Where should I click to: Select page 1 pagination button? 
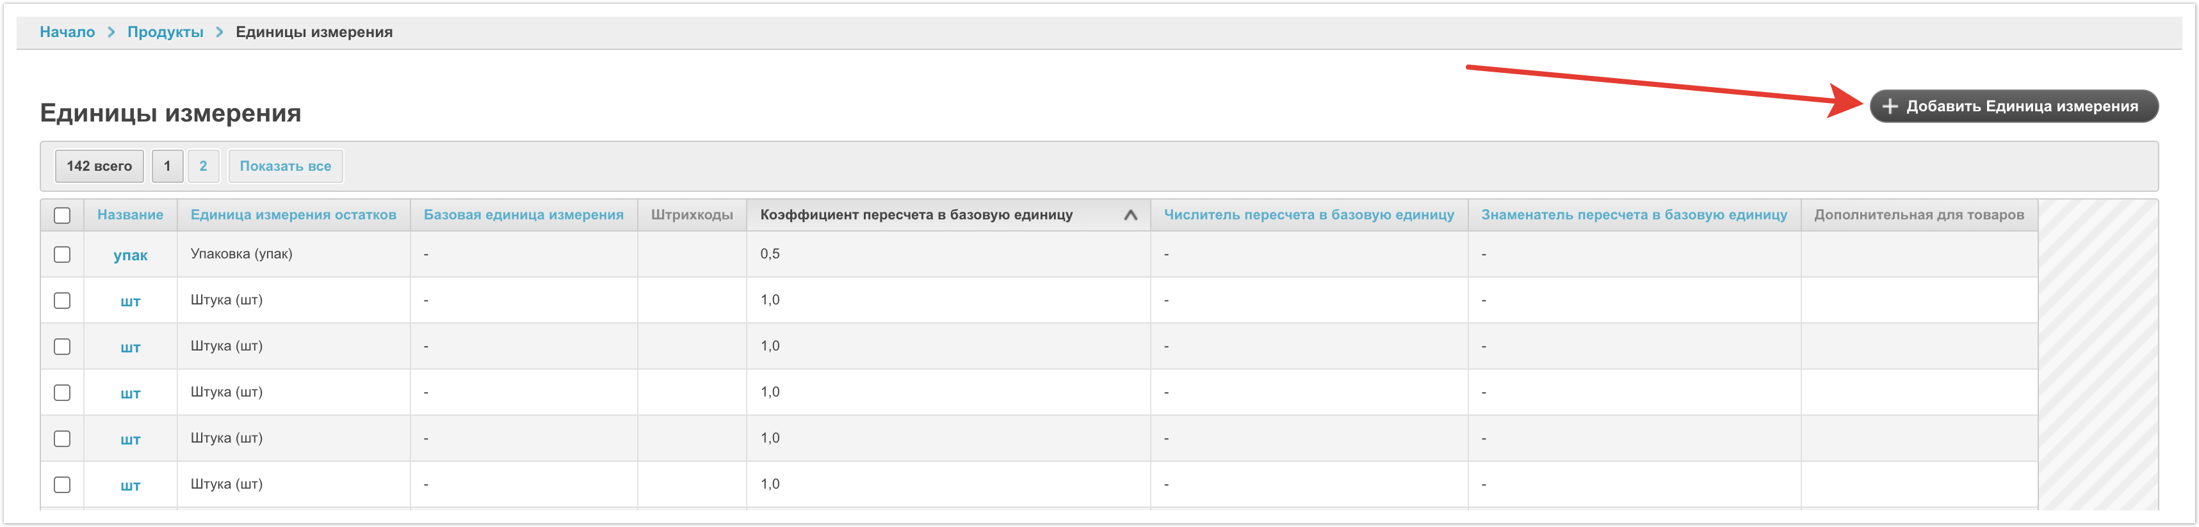click(167, 166)
